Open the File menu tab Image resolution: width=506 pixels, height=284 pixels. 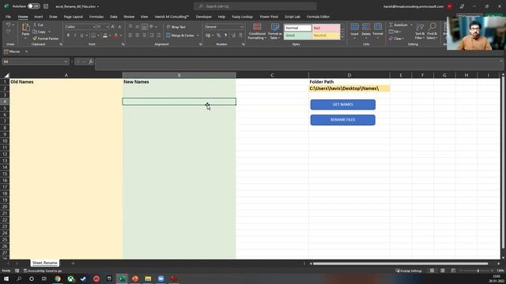pos(8,17)
